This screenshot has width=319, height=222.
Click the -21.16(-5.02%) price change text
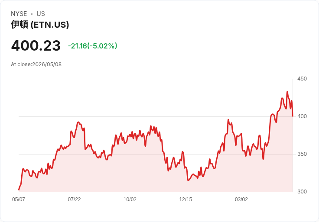coord(93,46)
